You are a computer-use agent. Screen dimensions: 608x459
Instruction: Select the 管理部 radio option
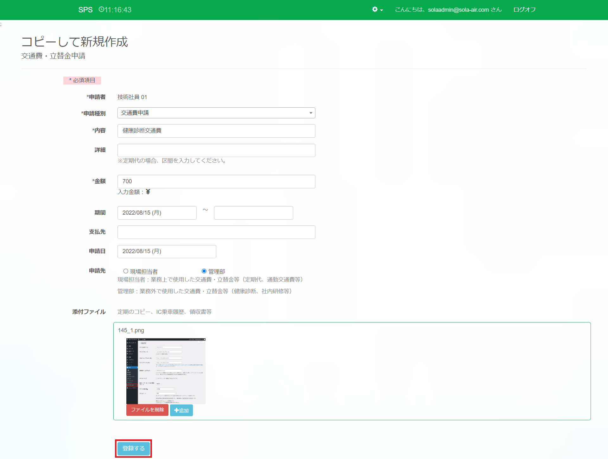[x=204, y=271]
